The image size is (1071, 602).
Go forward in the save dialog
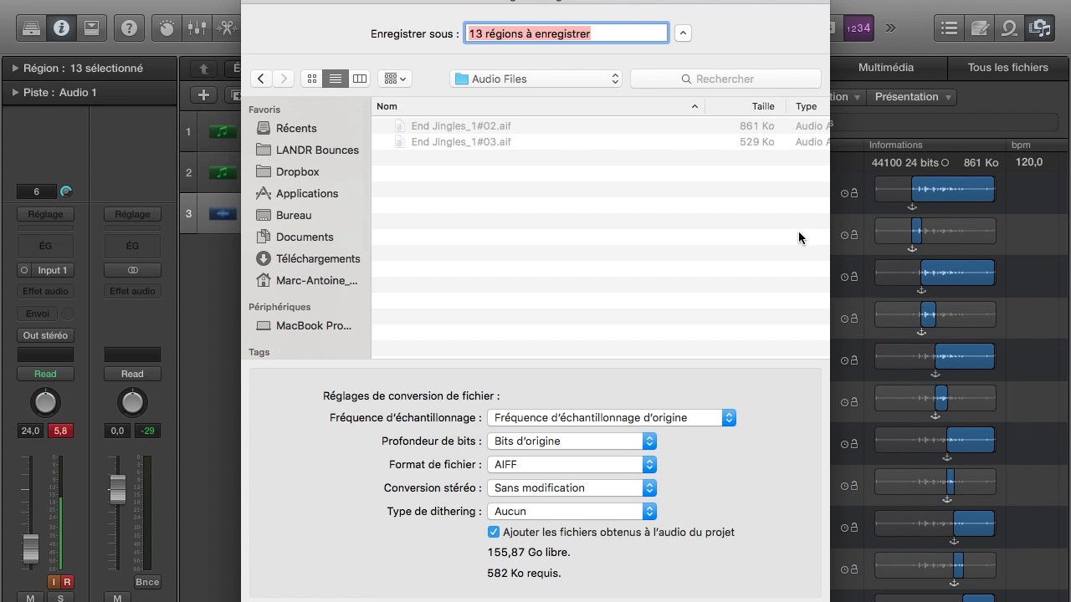point(284,79)
